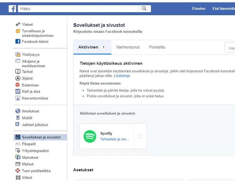The height and width of the screenshot is (181, 235).
Task: Go to Etusivu in top bar
Action: point(198,8)
